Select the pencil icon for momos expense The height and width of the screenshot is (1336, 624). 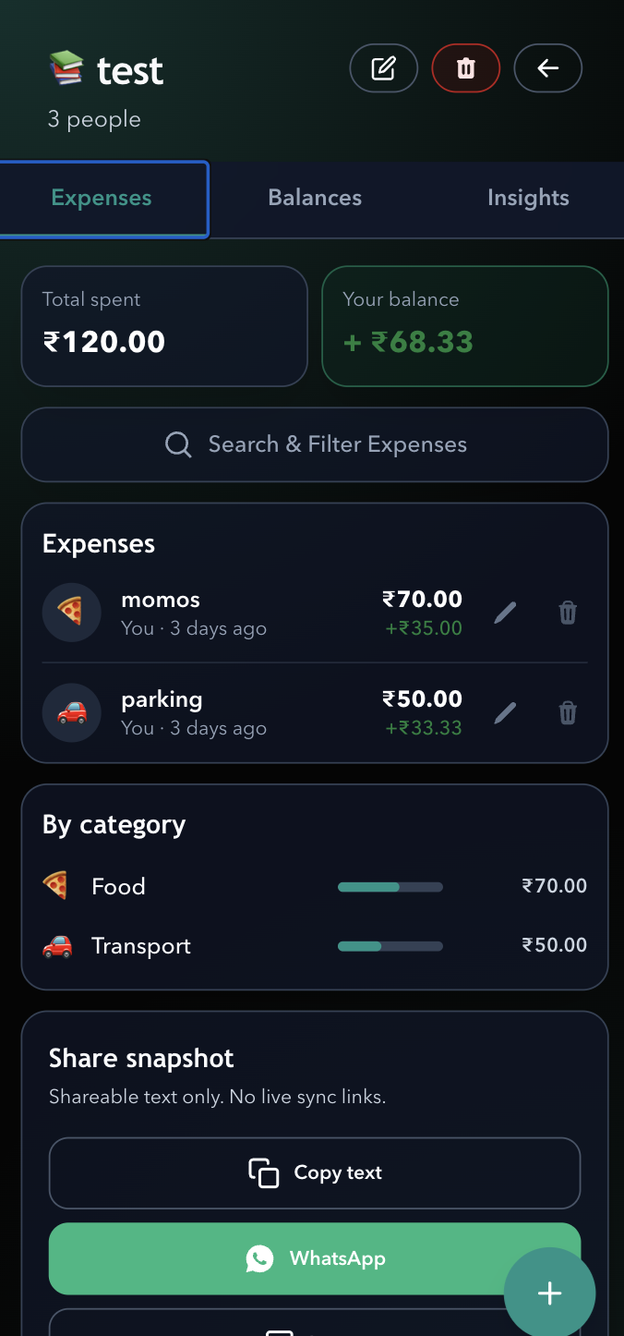[505, 613]
